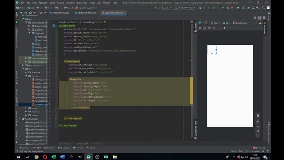The width and height of the screenshot is (284, 160).
Task: Open the Android project view dropdown
Action: tap(24, 13)
